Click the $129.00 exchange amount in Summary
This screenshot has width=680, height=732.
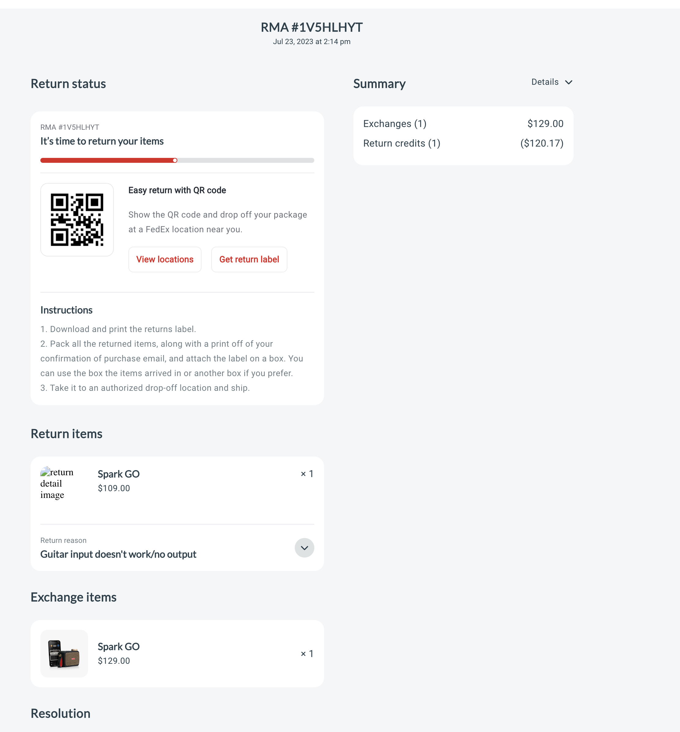tap(545, 124)
